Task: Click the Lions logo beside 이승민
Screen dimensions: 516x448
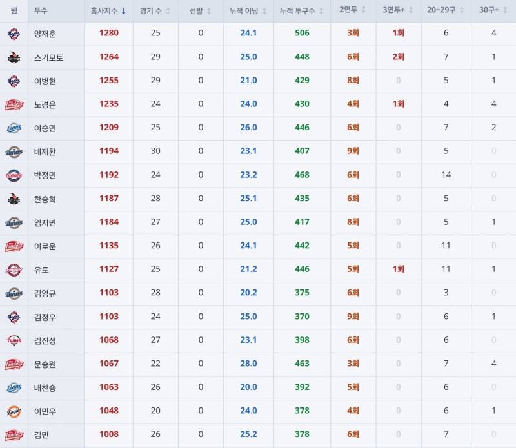Action: click(14, 128)
